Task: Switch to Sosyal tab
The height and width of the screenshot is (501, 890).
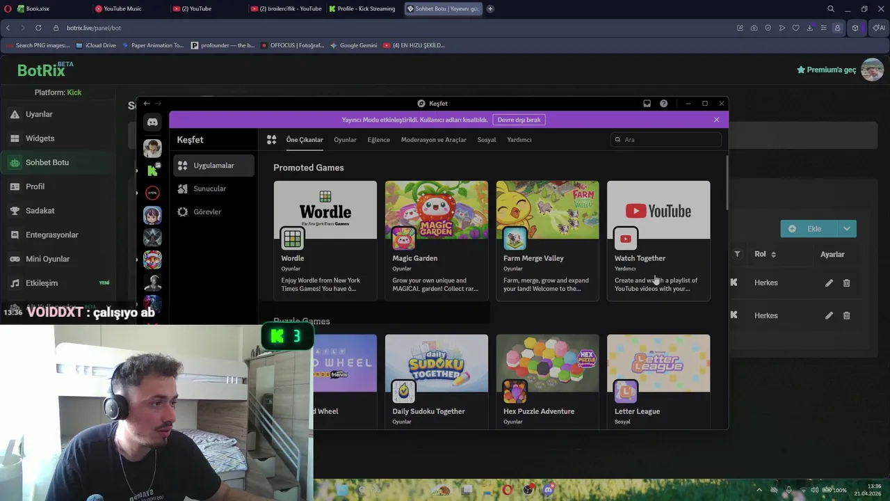Action: pyautogui.click(x=487, y=140)
